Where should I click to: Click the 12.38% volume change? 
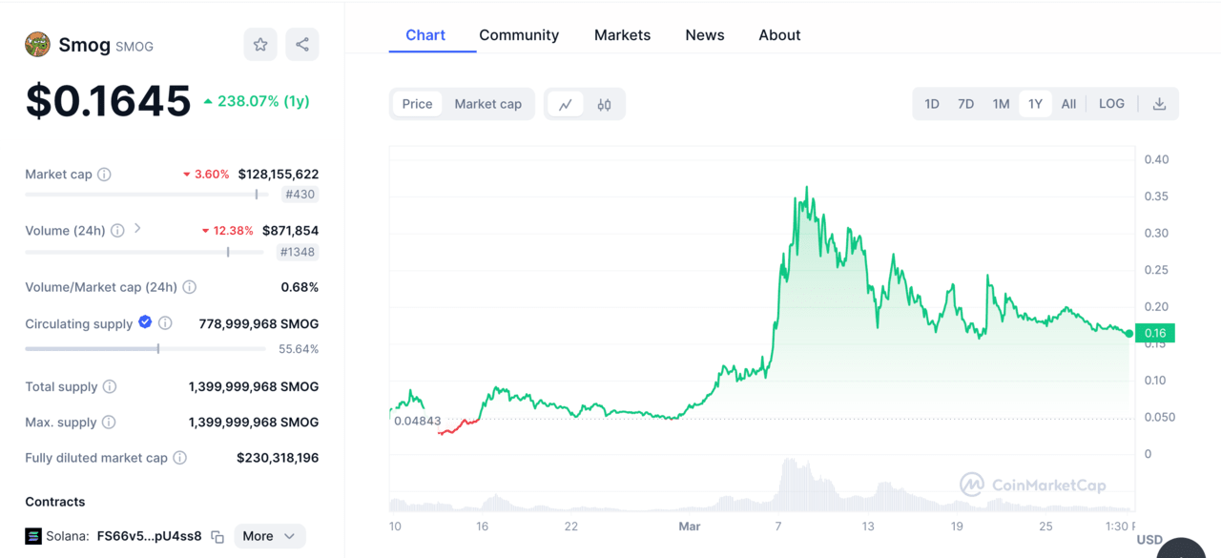tap(227, 231)
